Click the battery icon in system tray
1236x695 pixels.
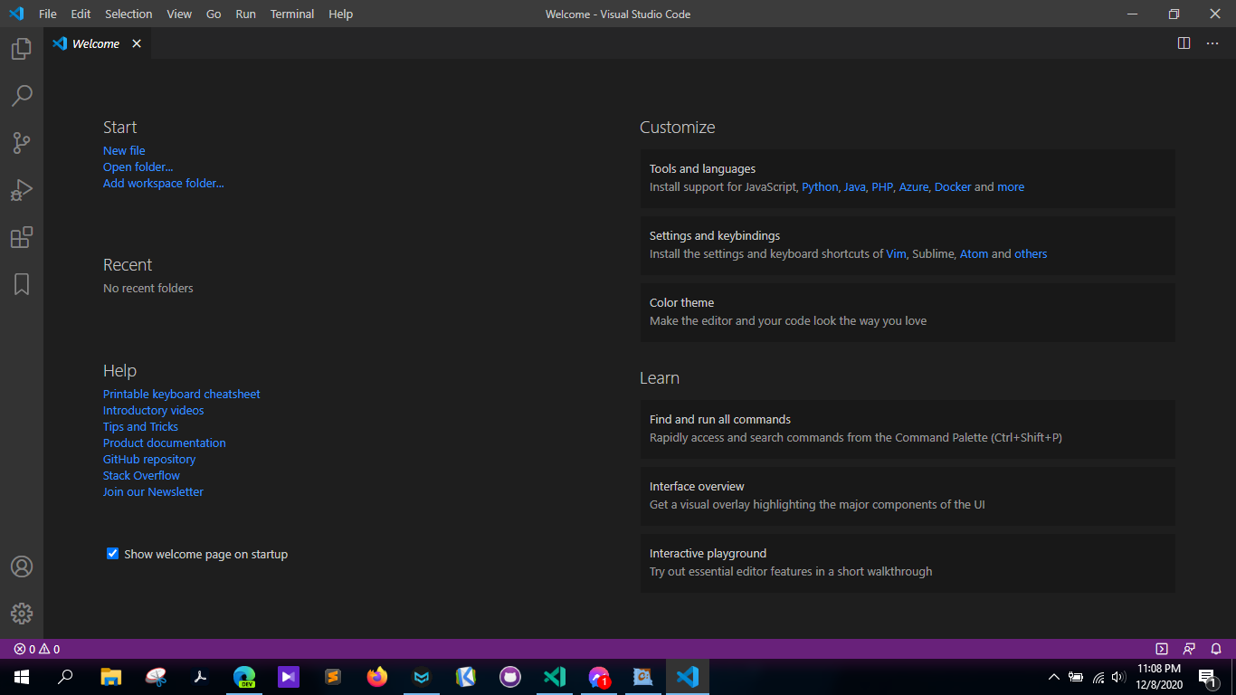pos(1076,677)
